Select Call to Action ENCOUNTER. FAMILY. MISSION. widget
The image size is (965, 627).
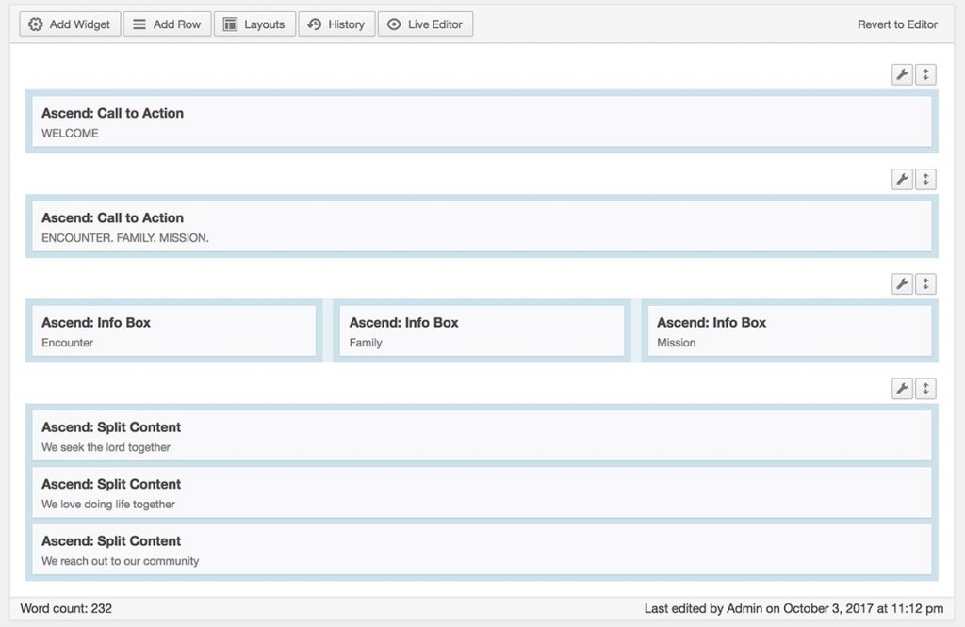point(482,226)
